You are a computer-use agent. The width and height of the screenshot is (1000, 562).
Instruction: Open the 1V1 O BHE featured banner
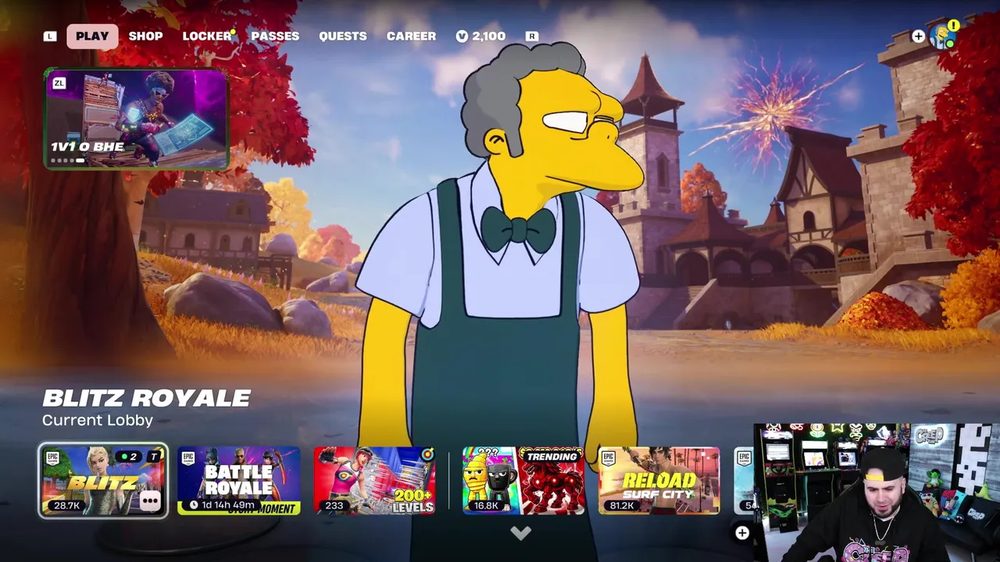point(137,119)
